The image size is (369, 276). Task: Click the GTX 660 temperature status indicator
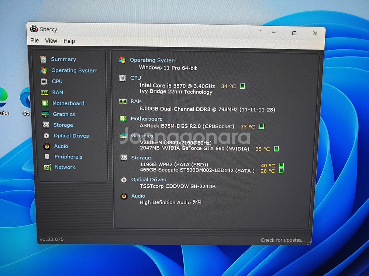276,149
